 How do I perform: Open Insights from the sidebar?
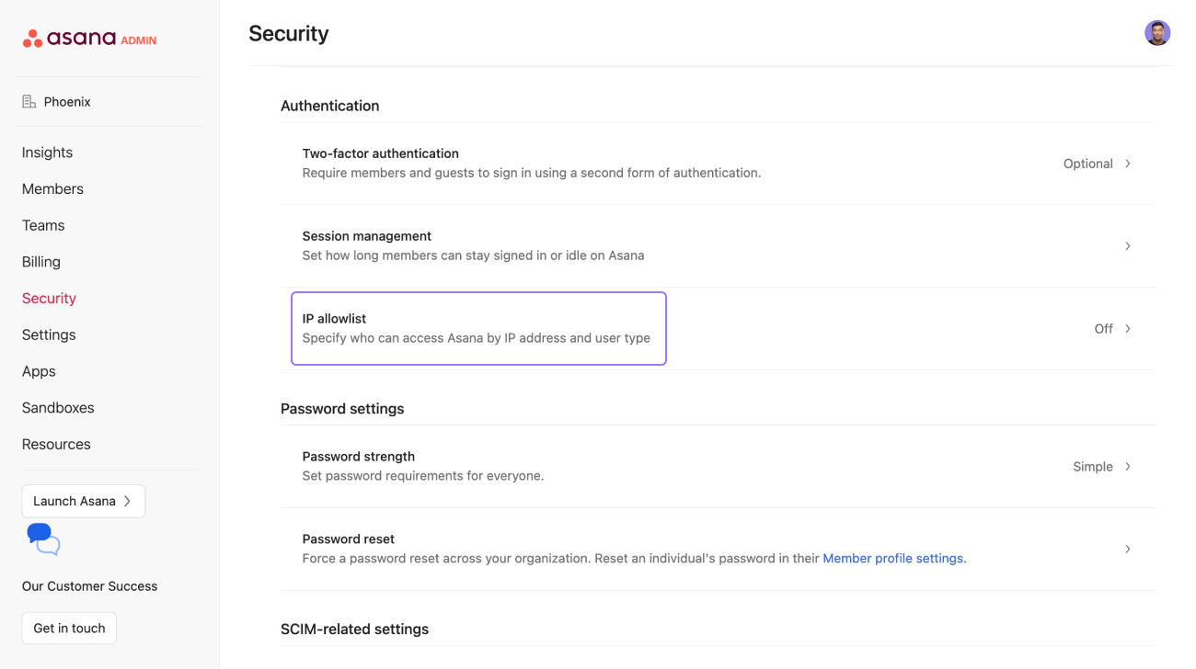point(47,152)
